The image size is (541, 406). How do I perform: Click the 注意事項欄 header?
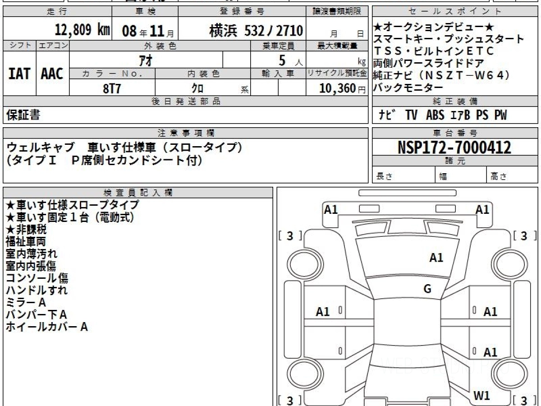pyautogui.click(x=186, y=133)
